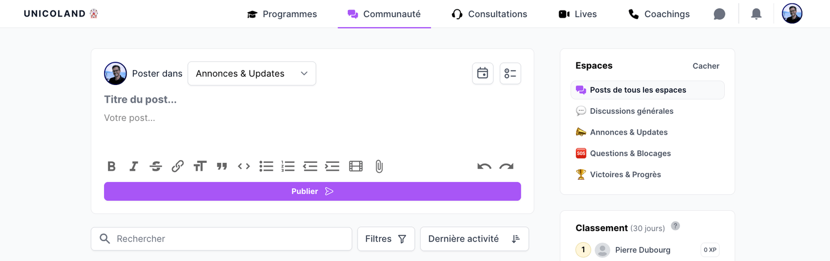Screen dimensions: 830x261
Task: Embed a video using film icon
Action: (356, 166)
